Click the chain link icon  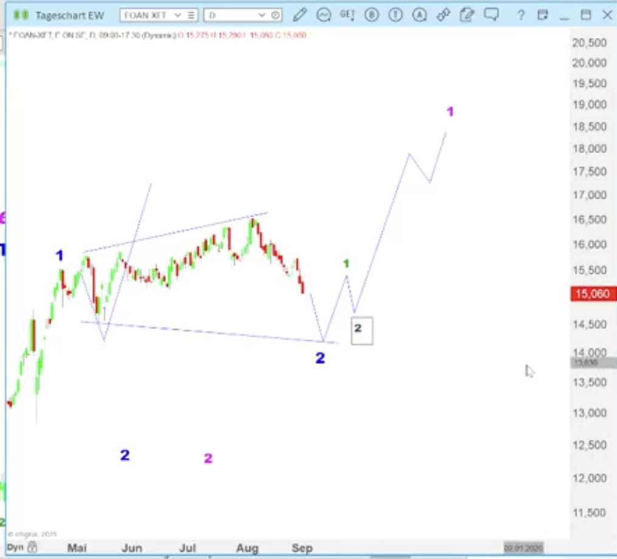click(x=443, y=15)
